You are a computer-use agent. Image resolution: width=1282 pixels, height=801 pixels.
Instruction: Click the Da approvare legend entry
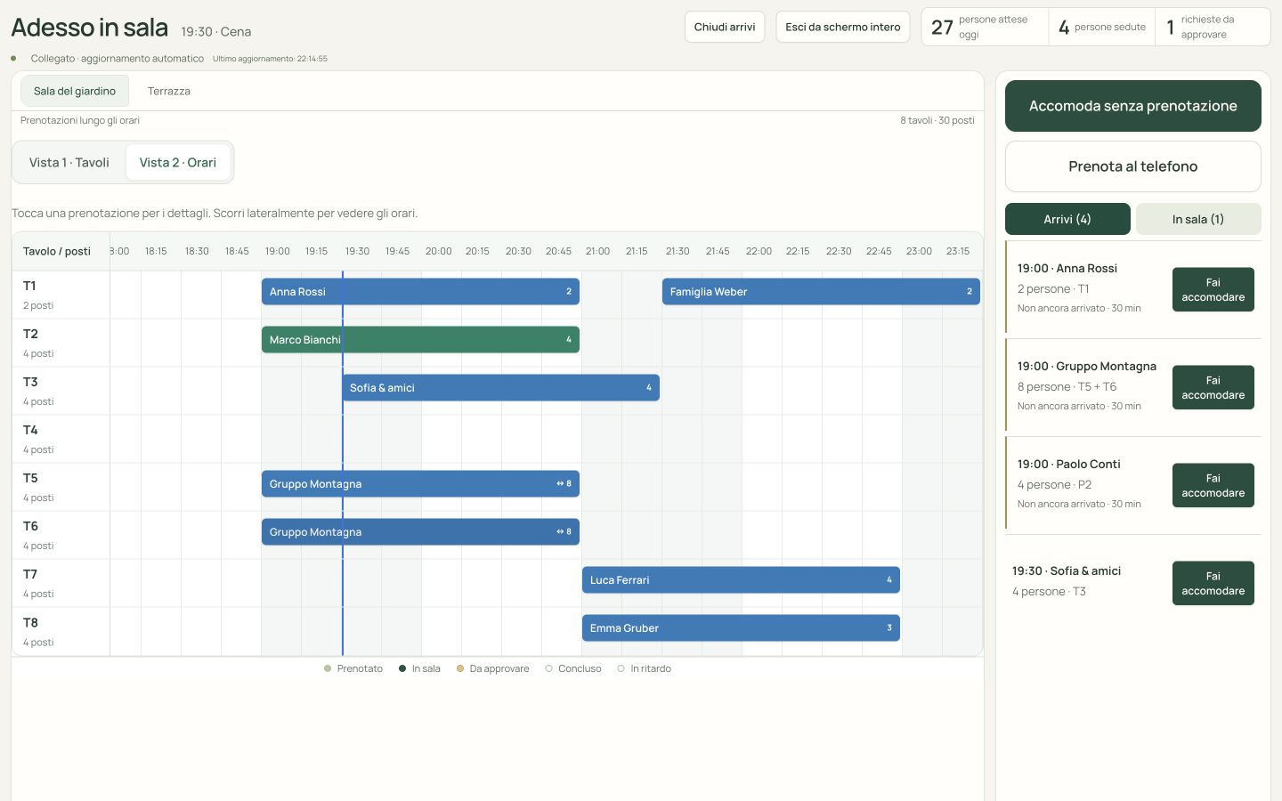[x=492, y=669]
